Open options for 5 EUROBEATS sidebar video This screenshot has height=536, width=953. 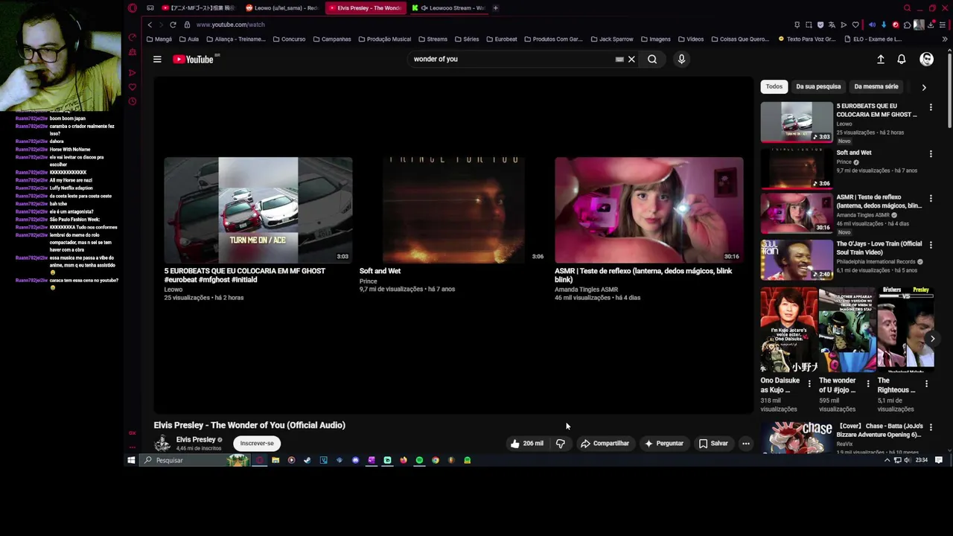click(x=931, y=107)
